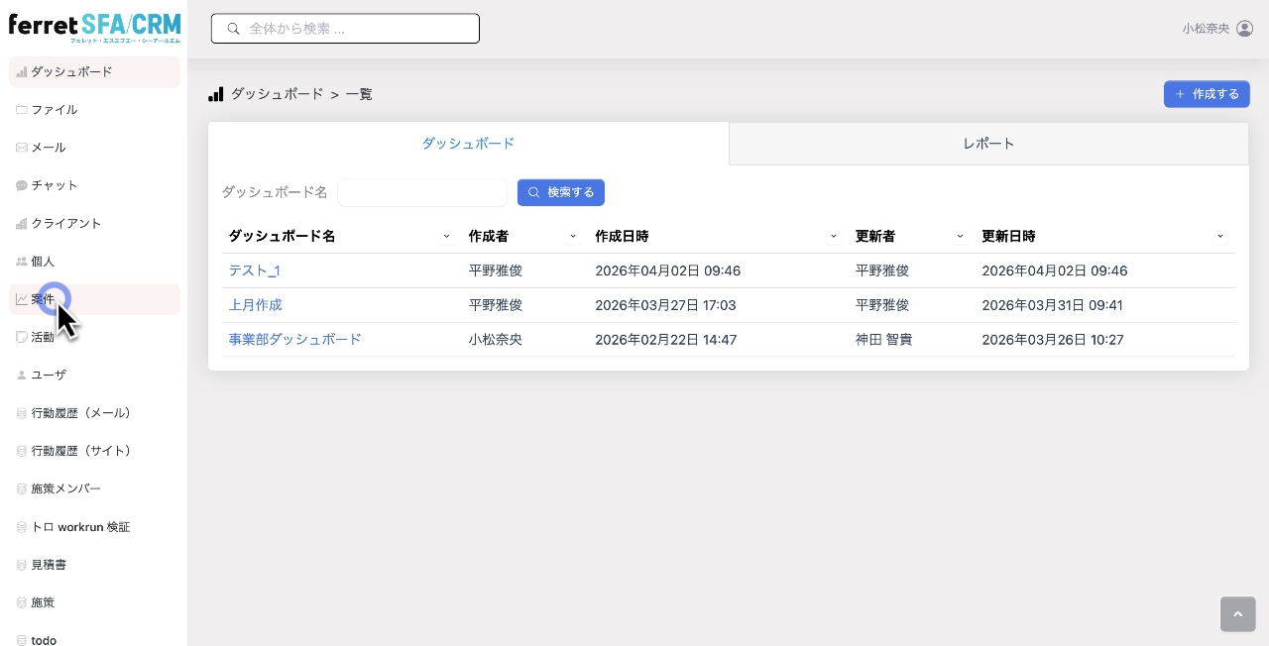This screenshot has width=1269, height=646.
Task: Click the database icon beside 行動履歴（サイト）
Action: [x=22, y=451]
